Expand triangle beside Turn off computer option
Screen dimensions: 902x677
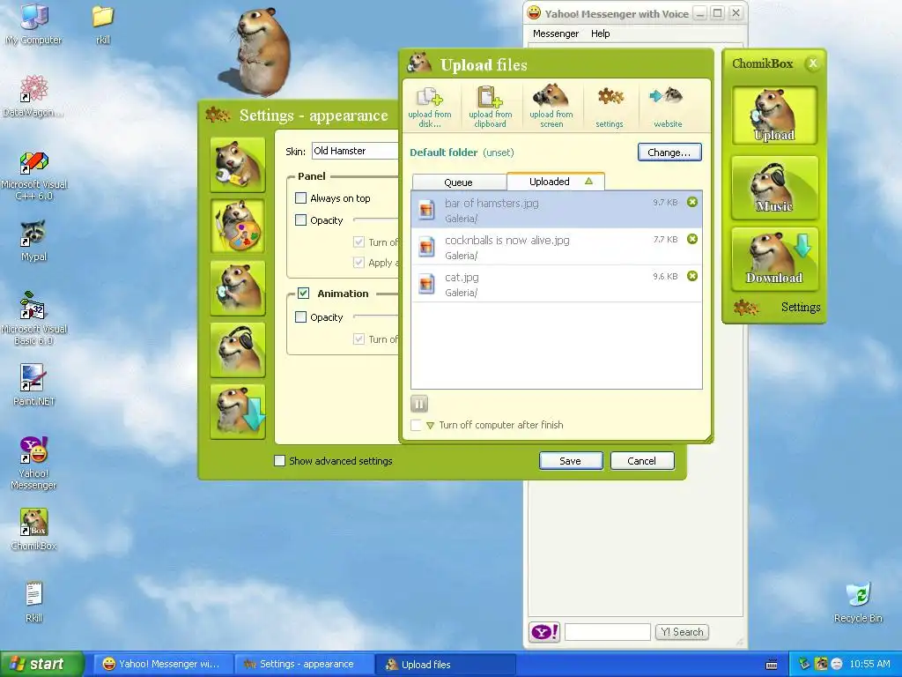[430, 426]
